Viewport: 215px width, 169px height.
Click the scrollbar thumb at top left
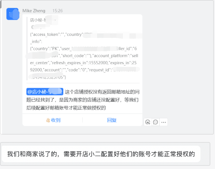pos(1,4)
